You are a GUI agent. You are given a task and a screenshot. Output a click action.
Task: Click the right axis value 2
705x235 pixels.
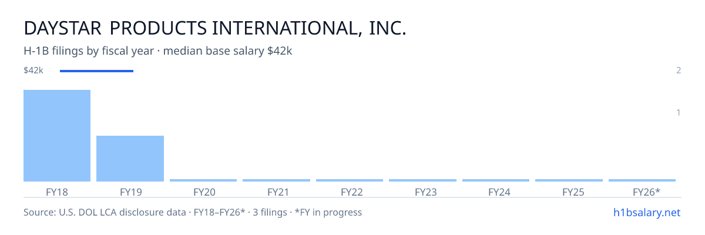679,70
